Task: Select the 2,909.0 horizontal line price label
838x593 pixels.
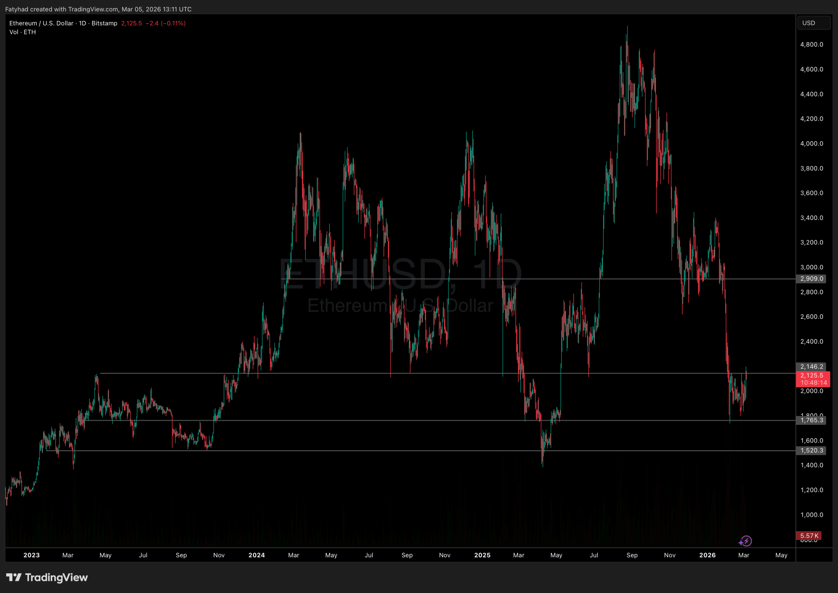Action: (811, 279)
